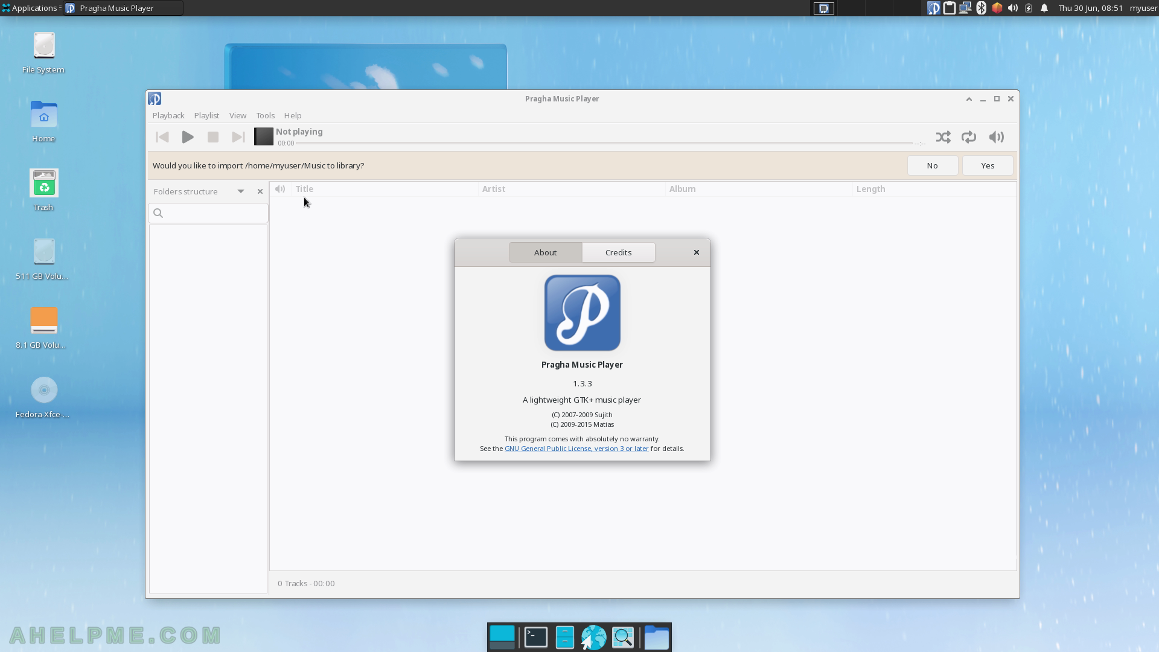Click the previous track button
The width and height of the screenshot is (1159, 652).
click(x=162, y=137)
